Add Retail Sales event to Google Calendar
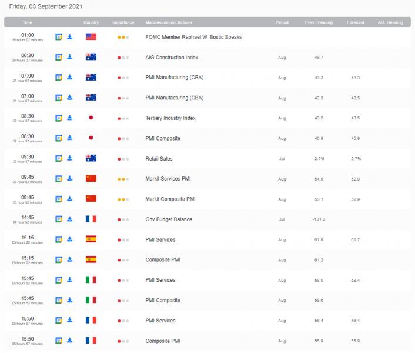Image resolution: width=415 pixels, height=353 pixels. pos(59,158)
